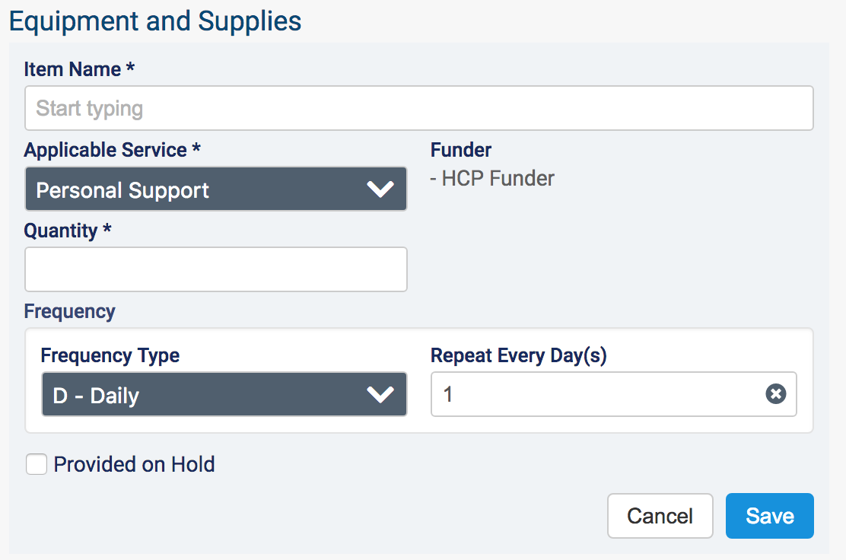Open the Personal Support service dropdown
This screenshot has height=560, width=846.
tap(215, 189)
